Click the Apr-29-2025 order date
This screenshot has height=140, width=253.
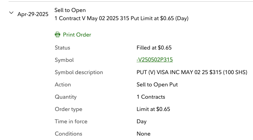(33, 15)
